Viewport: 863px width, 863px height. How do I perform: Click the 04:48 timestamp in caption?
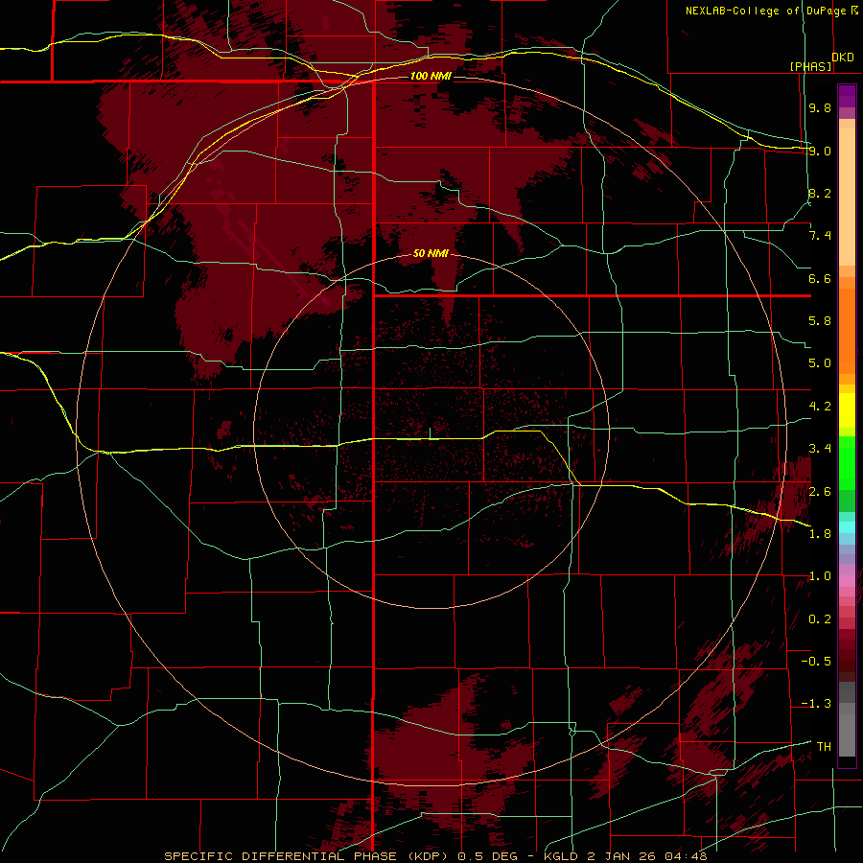click(686, 856)
